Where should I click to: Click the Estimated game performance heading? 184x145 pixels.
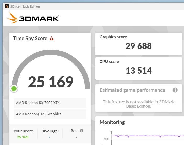click(x=132, y=90)
